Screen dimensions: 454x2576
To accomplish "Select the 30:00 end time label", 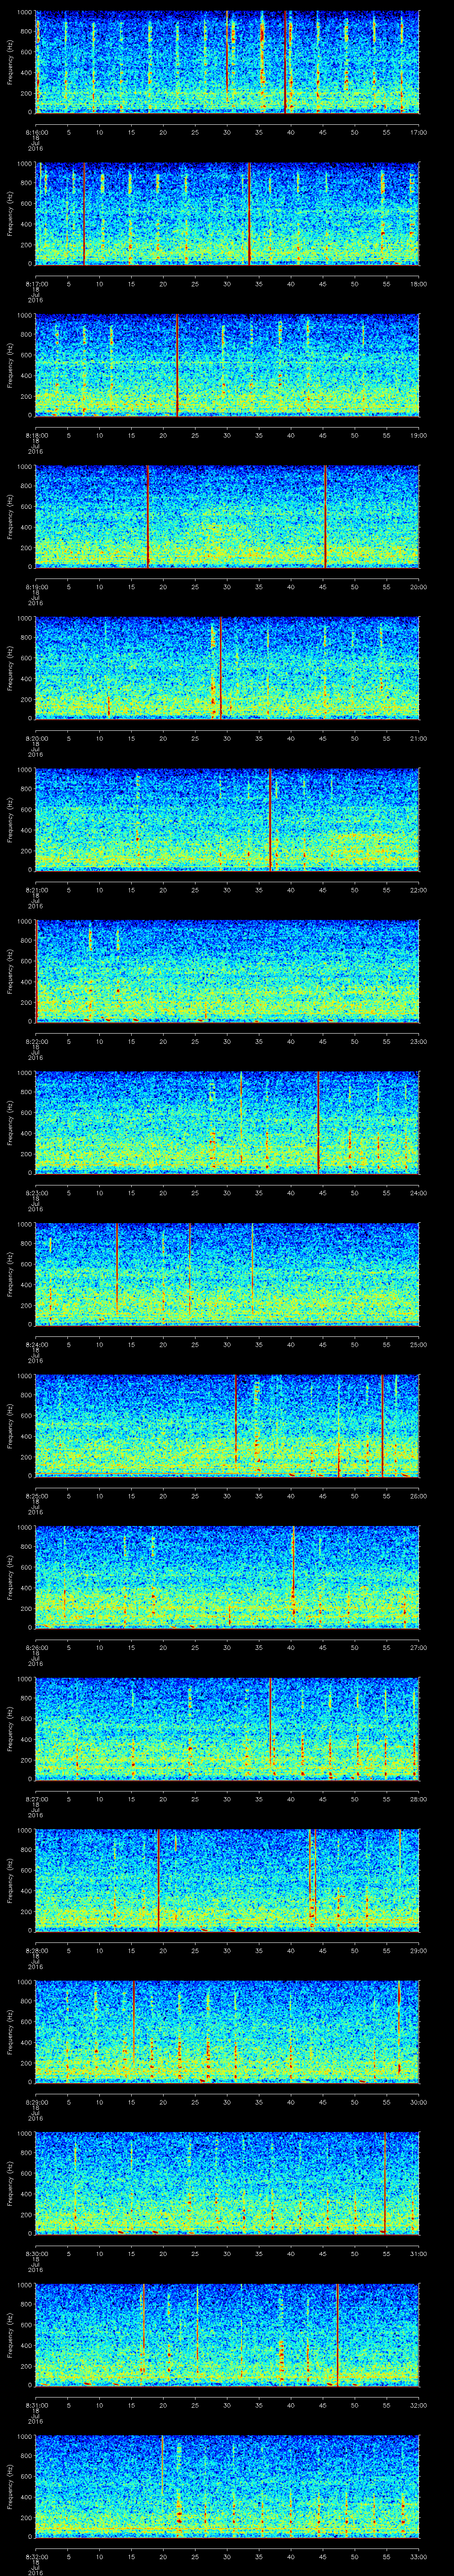I will click(418, 2101).
